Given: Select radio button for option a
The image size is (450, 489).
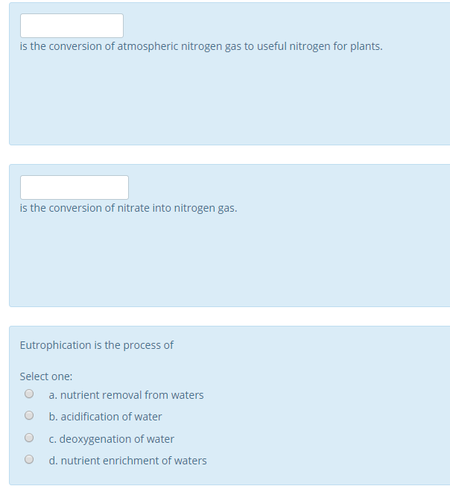Looking at the screenshot, I should 29,394.
